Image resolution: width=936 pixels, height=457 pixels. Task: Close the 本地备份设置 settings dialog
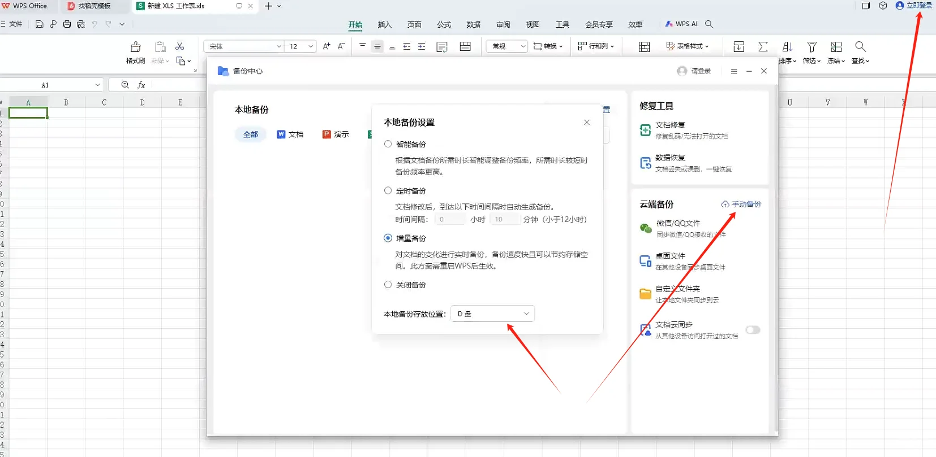click(x=587, y=122)
